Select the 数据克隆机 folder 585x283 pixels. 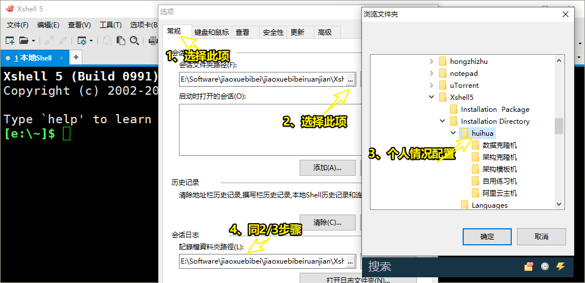tap(500, 145)
